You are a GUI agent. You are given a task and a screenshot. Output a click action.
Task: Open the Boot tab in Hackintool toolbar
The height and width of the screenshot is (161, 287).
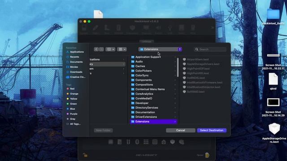[107, 30]
